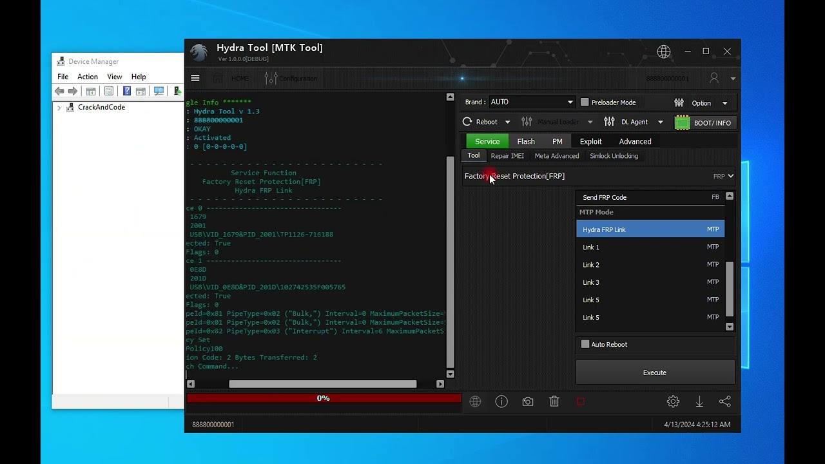
Task: Switch to the Flash tab
Action: (x=526, y=141)
